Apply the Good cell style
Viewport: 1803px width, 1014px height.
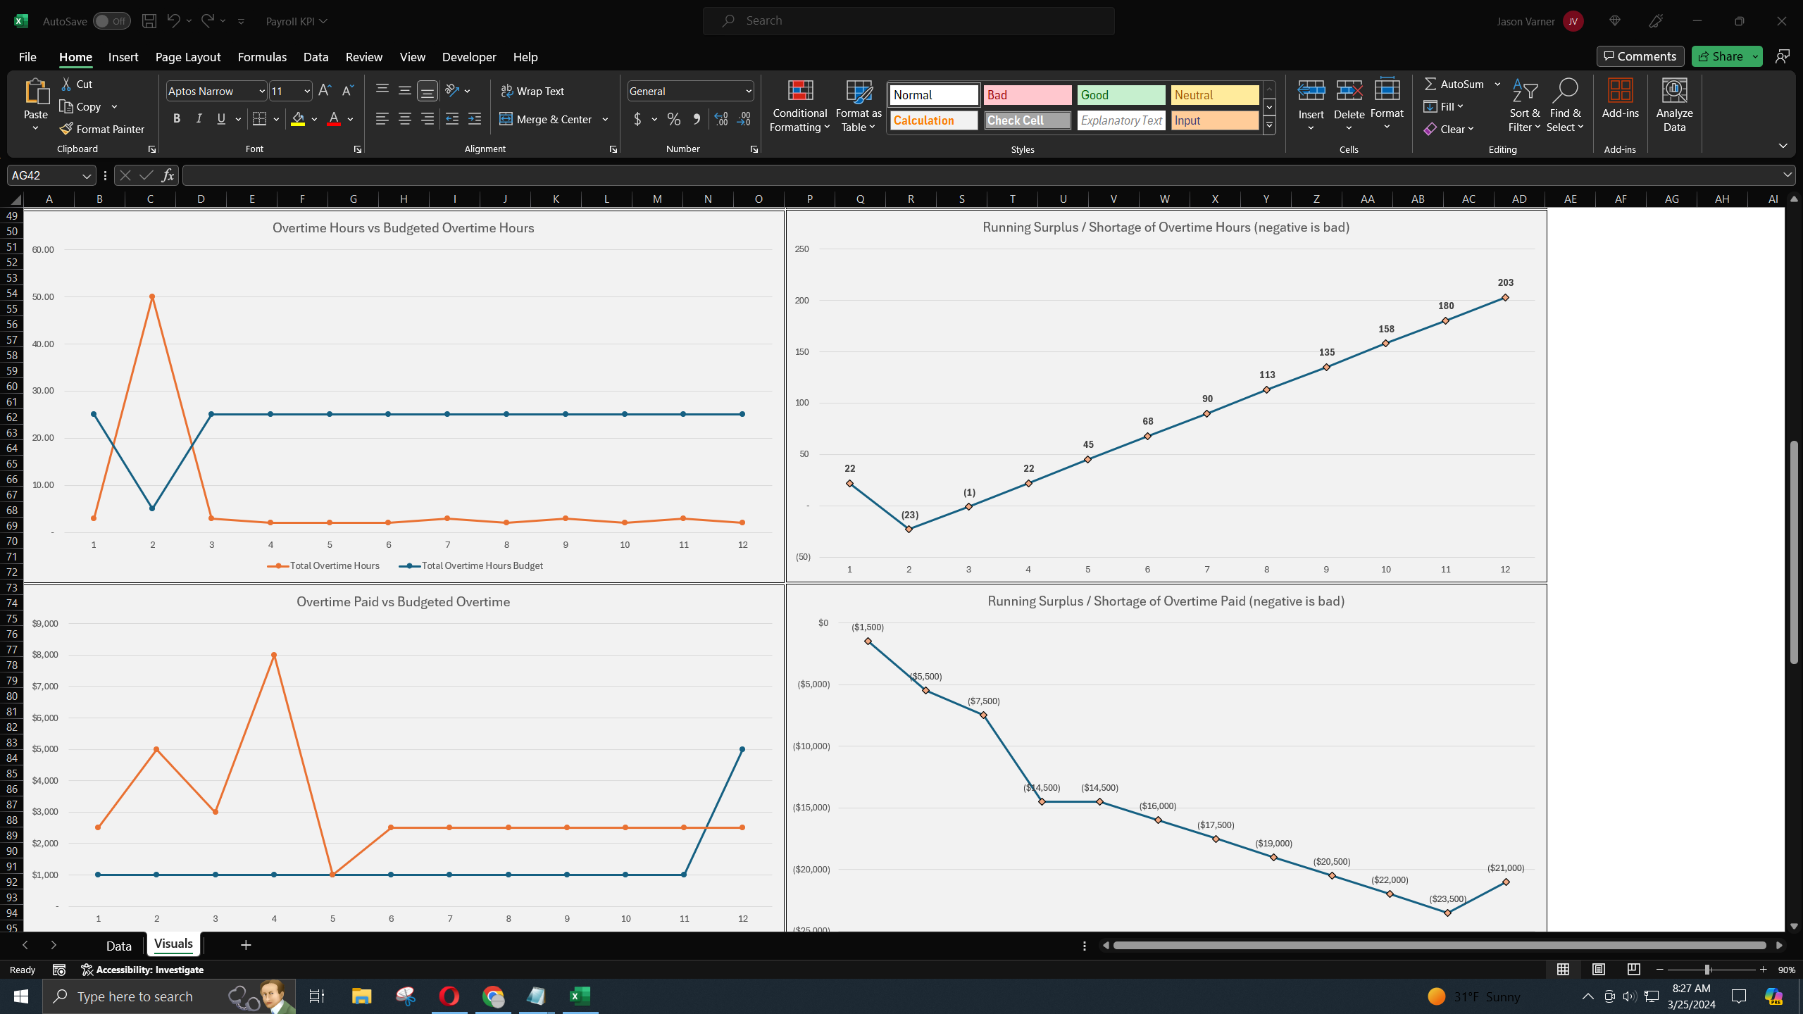pos(1121,95)
